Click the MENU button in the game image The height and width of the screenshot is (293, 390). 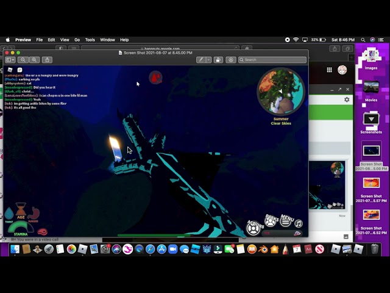coord(286,220)
